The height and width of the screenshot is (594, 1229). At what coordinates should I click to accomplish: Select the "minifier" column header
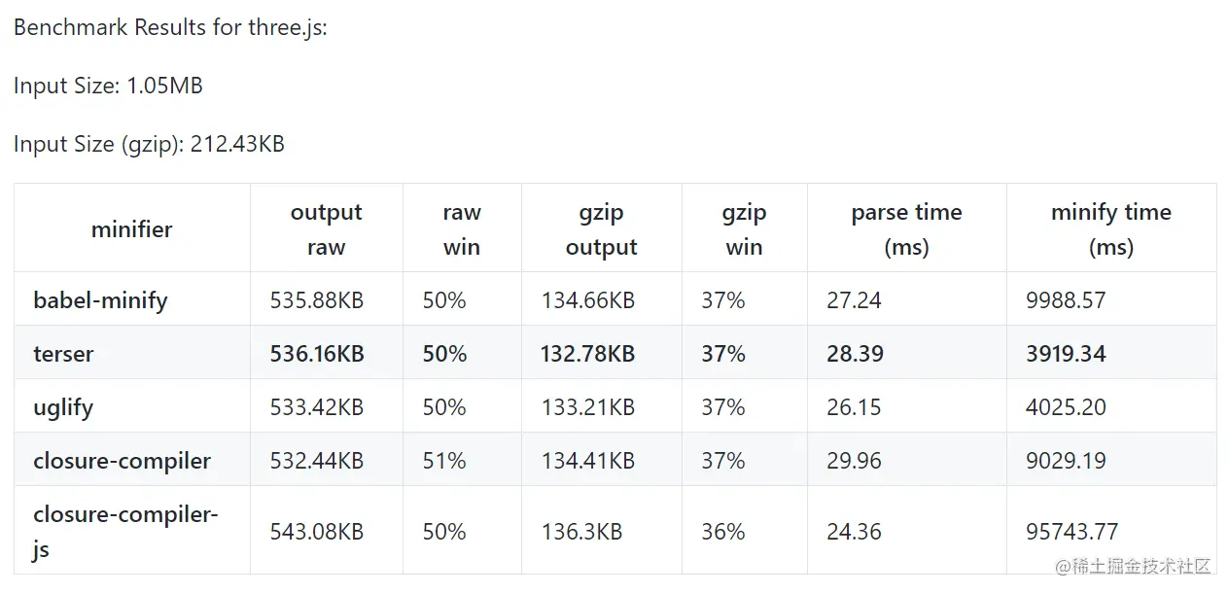[131, 229]
